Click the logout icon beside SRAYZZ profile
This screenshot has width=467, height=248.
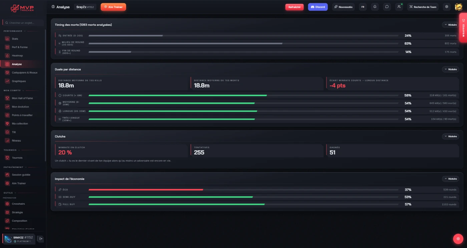pos(40,239)
